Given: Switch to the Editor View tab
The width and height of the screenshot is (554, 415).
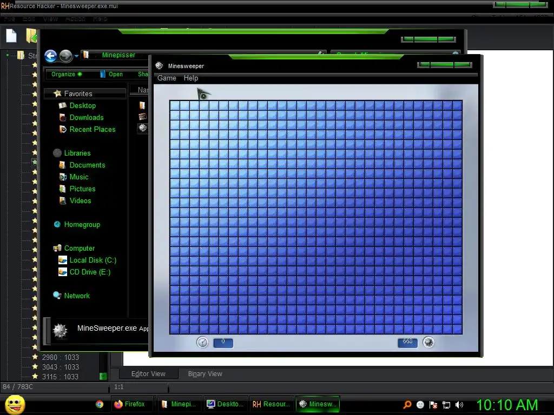Looking at the screenshot, I should pos(148,374).
